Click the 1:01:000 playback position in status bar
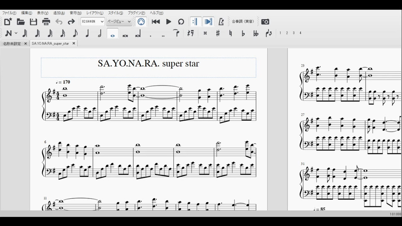Image resolution: width=402 pixels, height=226 pixels. pyautogui.click(x=395, y=214)
